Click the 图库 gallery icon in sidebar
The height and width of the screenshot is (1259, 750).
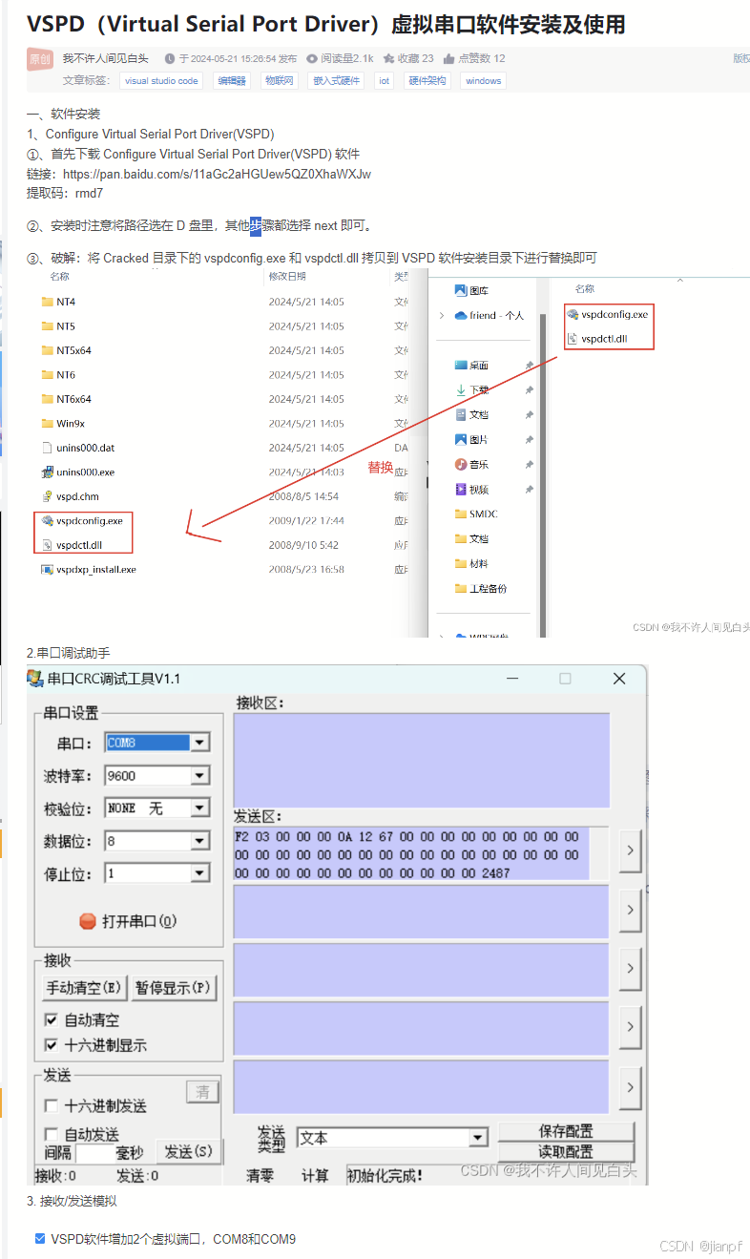click(x=461, y=290)
